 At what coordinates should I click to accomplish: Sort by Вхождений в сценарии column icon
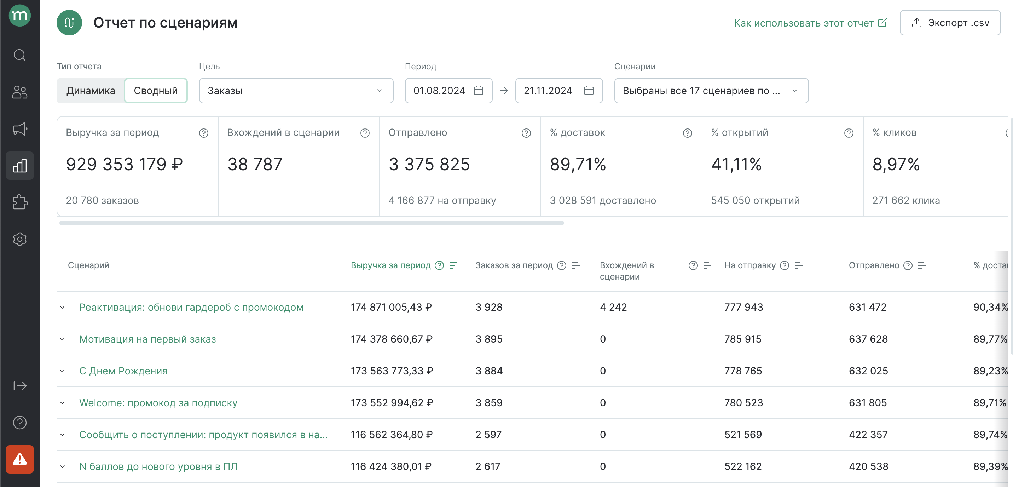707,265
